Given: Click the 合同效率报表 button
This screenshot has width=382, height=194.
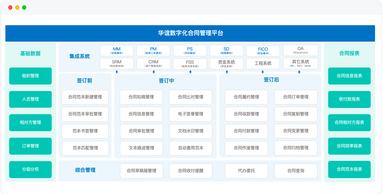Looking at the screenshot, I should (x=349, y=146).
